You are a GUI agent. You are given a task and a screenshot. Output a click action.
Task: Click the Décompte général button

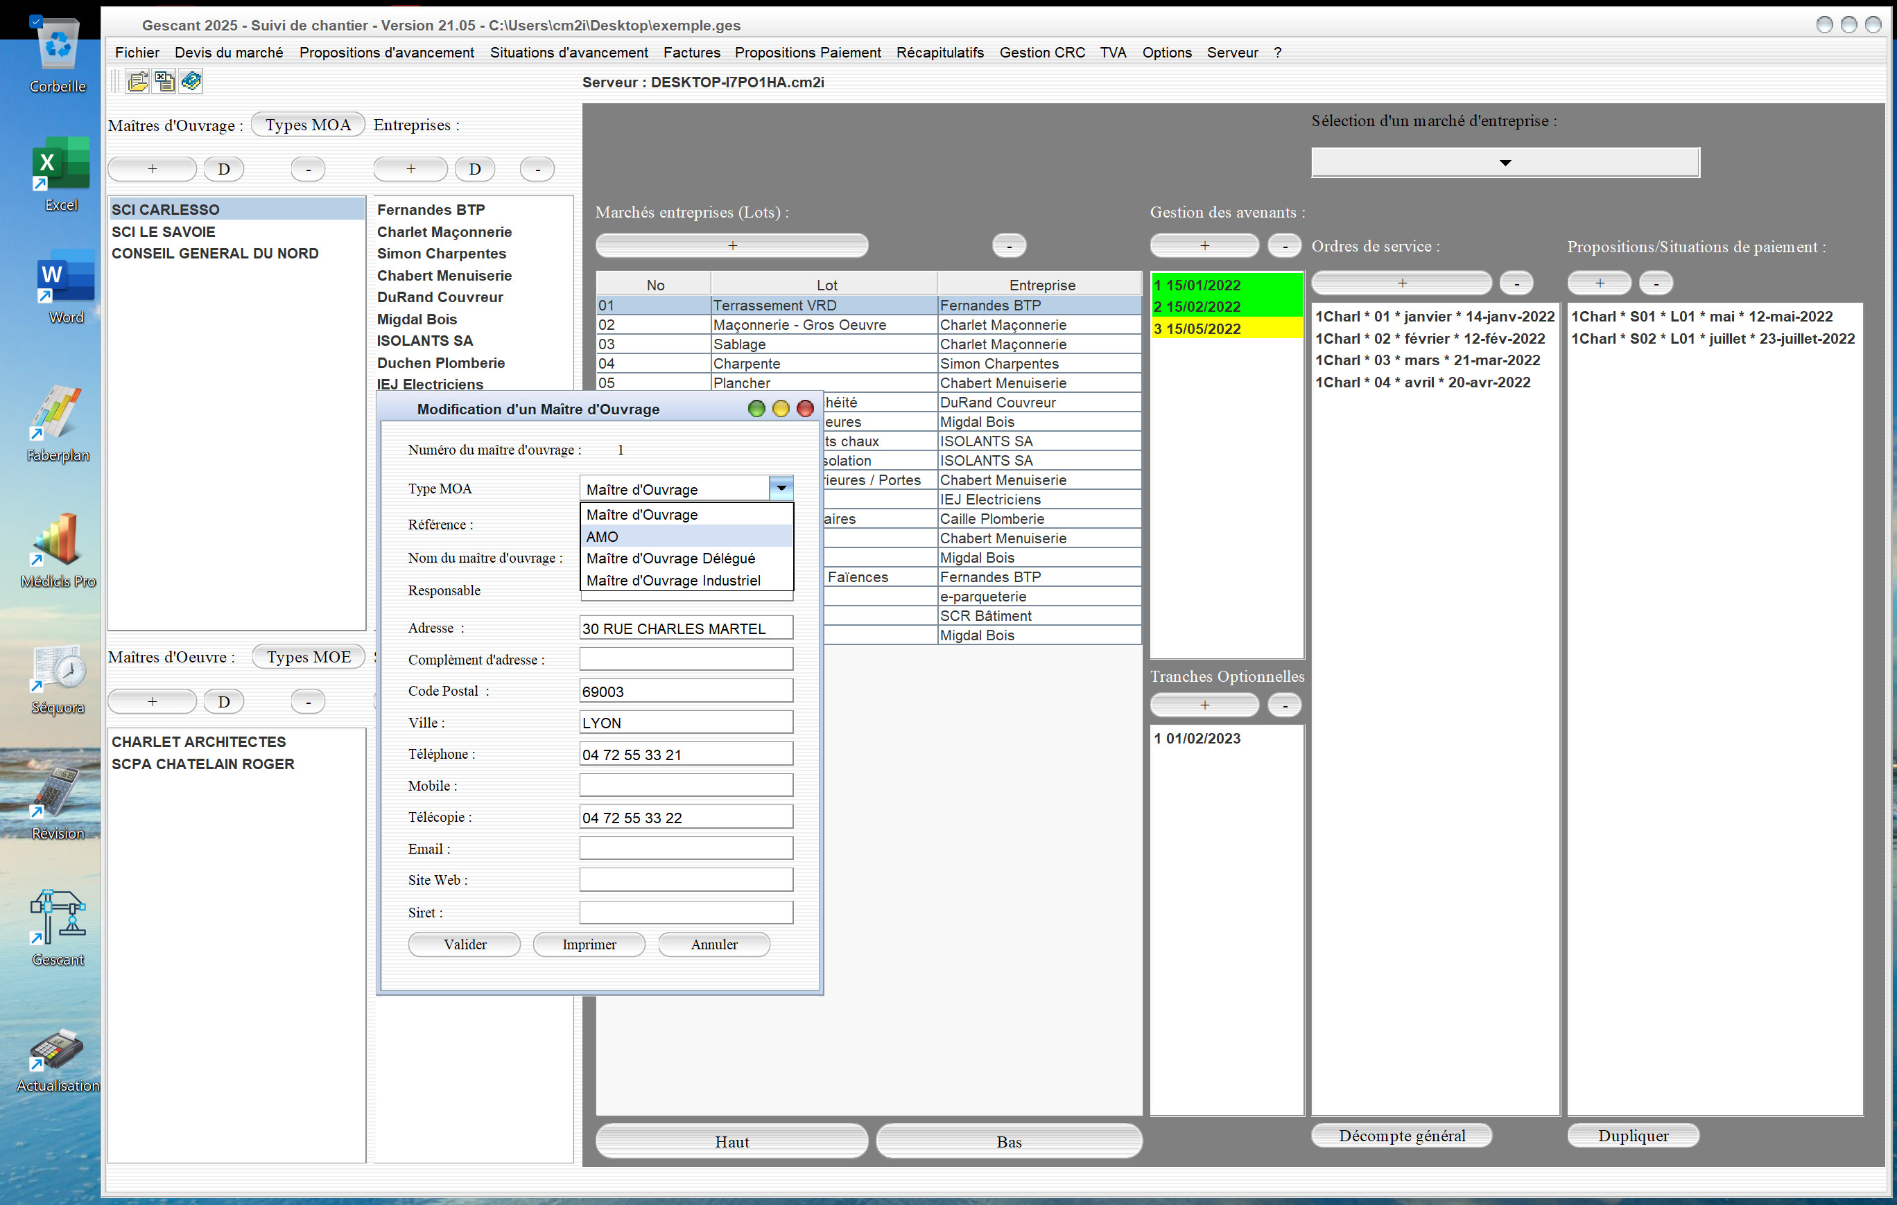click(x=1401, y=1135)
